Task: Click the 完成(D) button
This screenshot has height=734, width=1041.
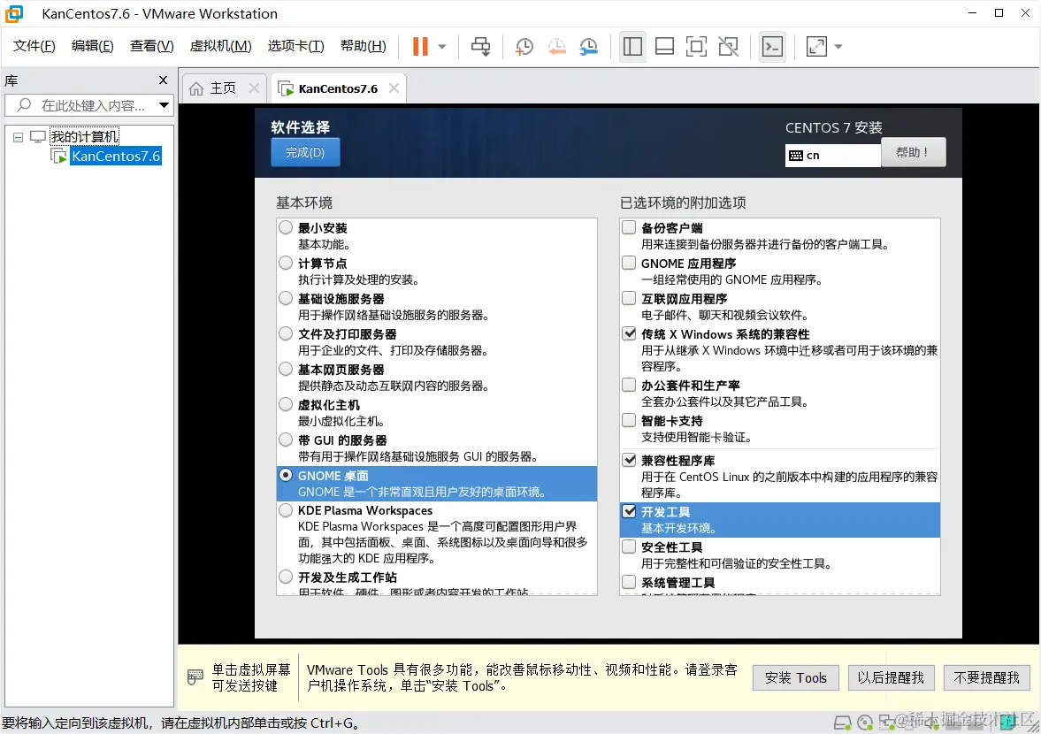Action: pos(304,152)
